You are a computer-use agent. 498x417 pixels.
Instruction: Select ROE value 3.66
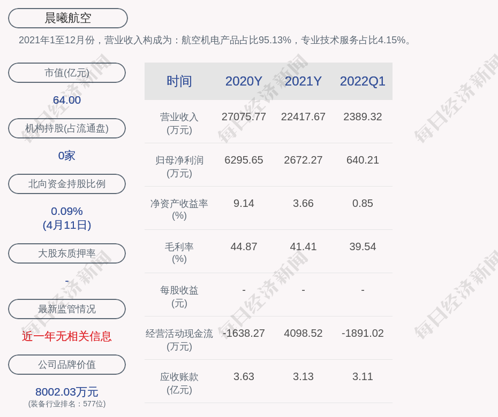tap(303, 203)
